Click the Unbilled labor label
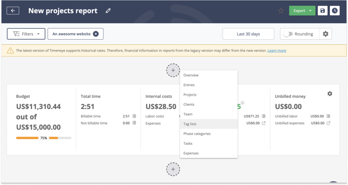The height and width of the screenshot is (185, 348). [286, 116]
